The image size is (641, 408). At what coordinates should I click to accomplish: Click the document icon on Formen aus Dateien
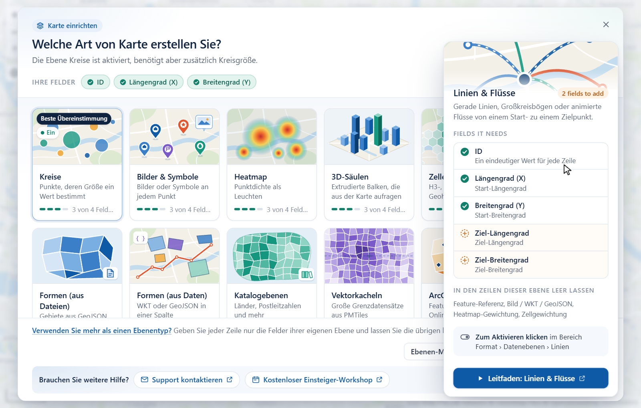coord(111,273)
